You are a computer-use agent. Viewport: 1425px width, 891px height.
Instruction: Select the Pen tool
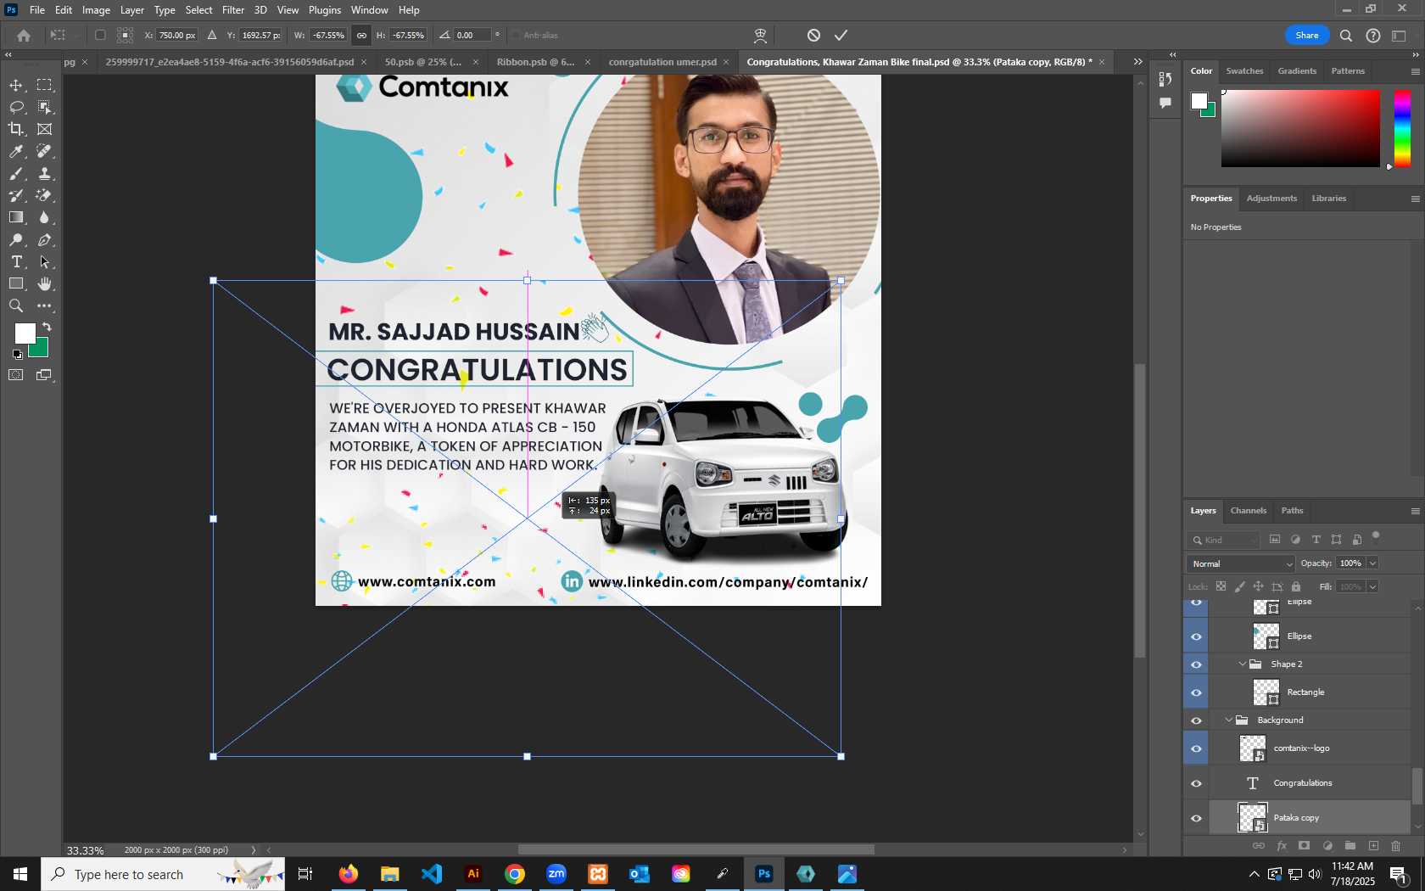click(44, 240)
